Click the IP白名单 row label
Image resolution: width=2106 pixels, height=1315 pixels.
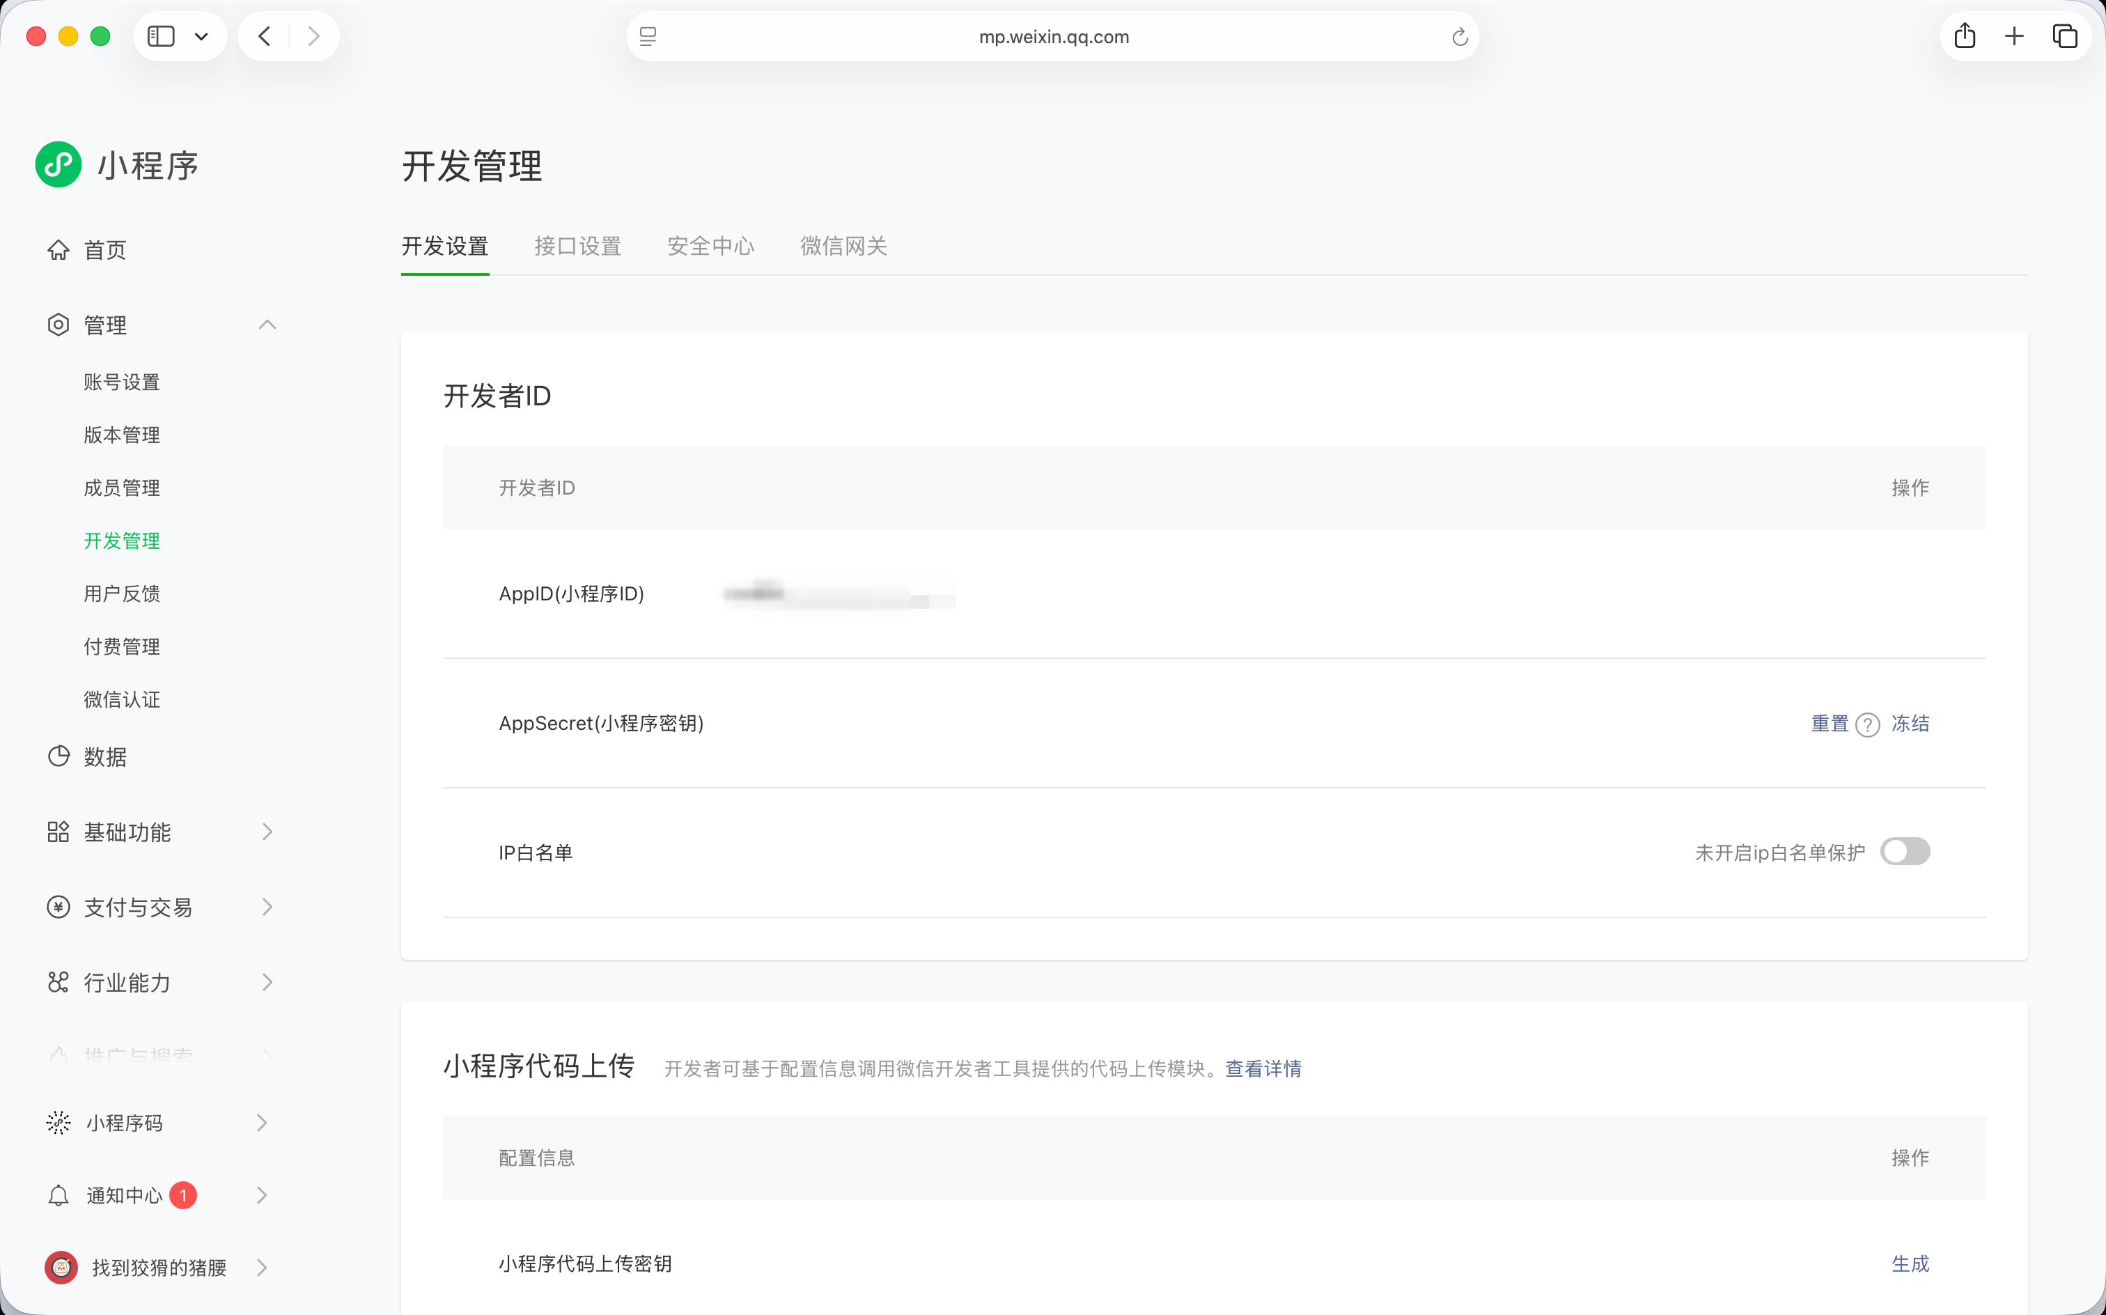[536, 853]
